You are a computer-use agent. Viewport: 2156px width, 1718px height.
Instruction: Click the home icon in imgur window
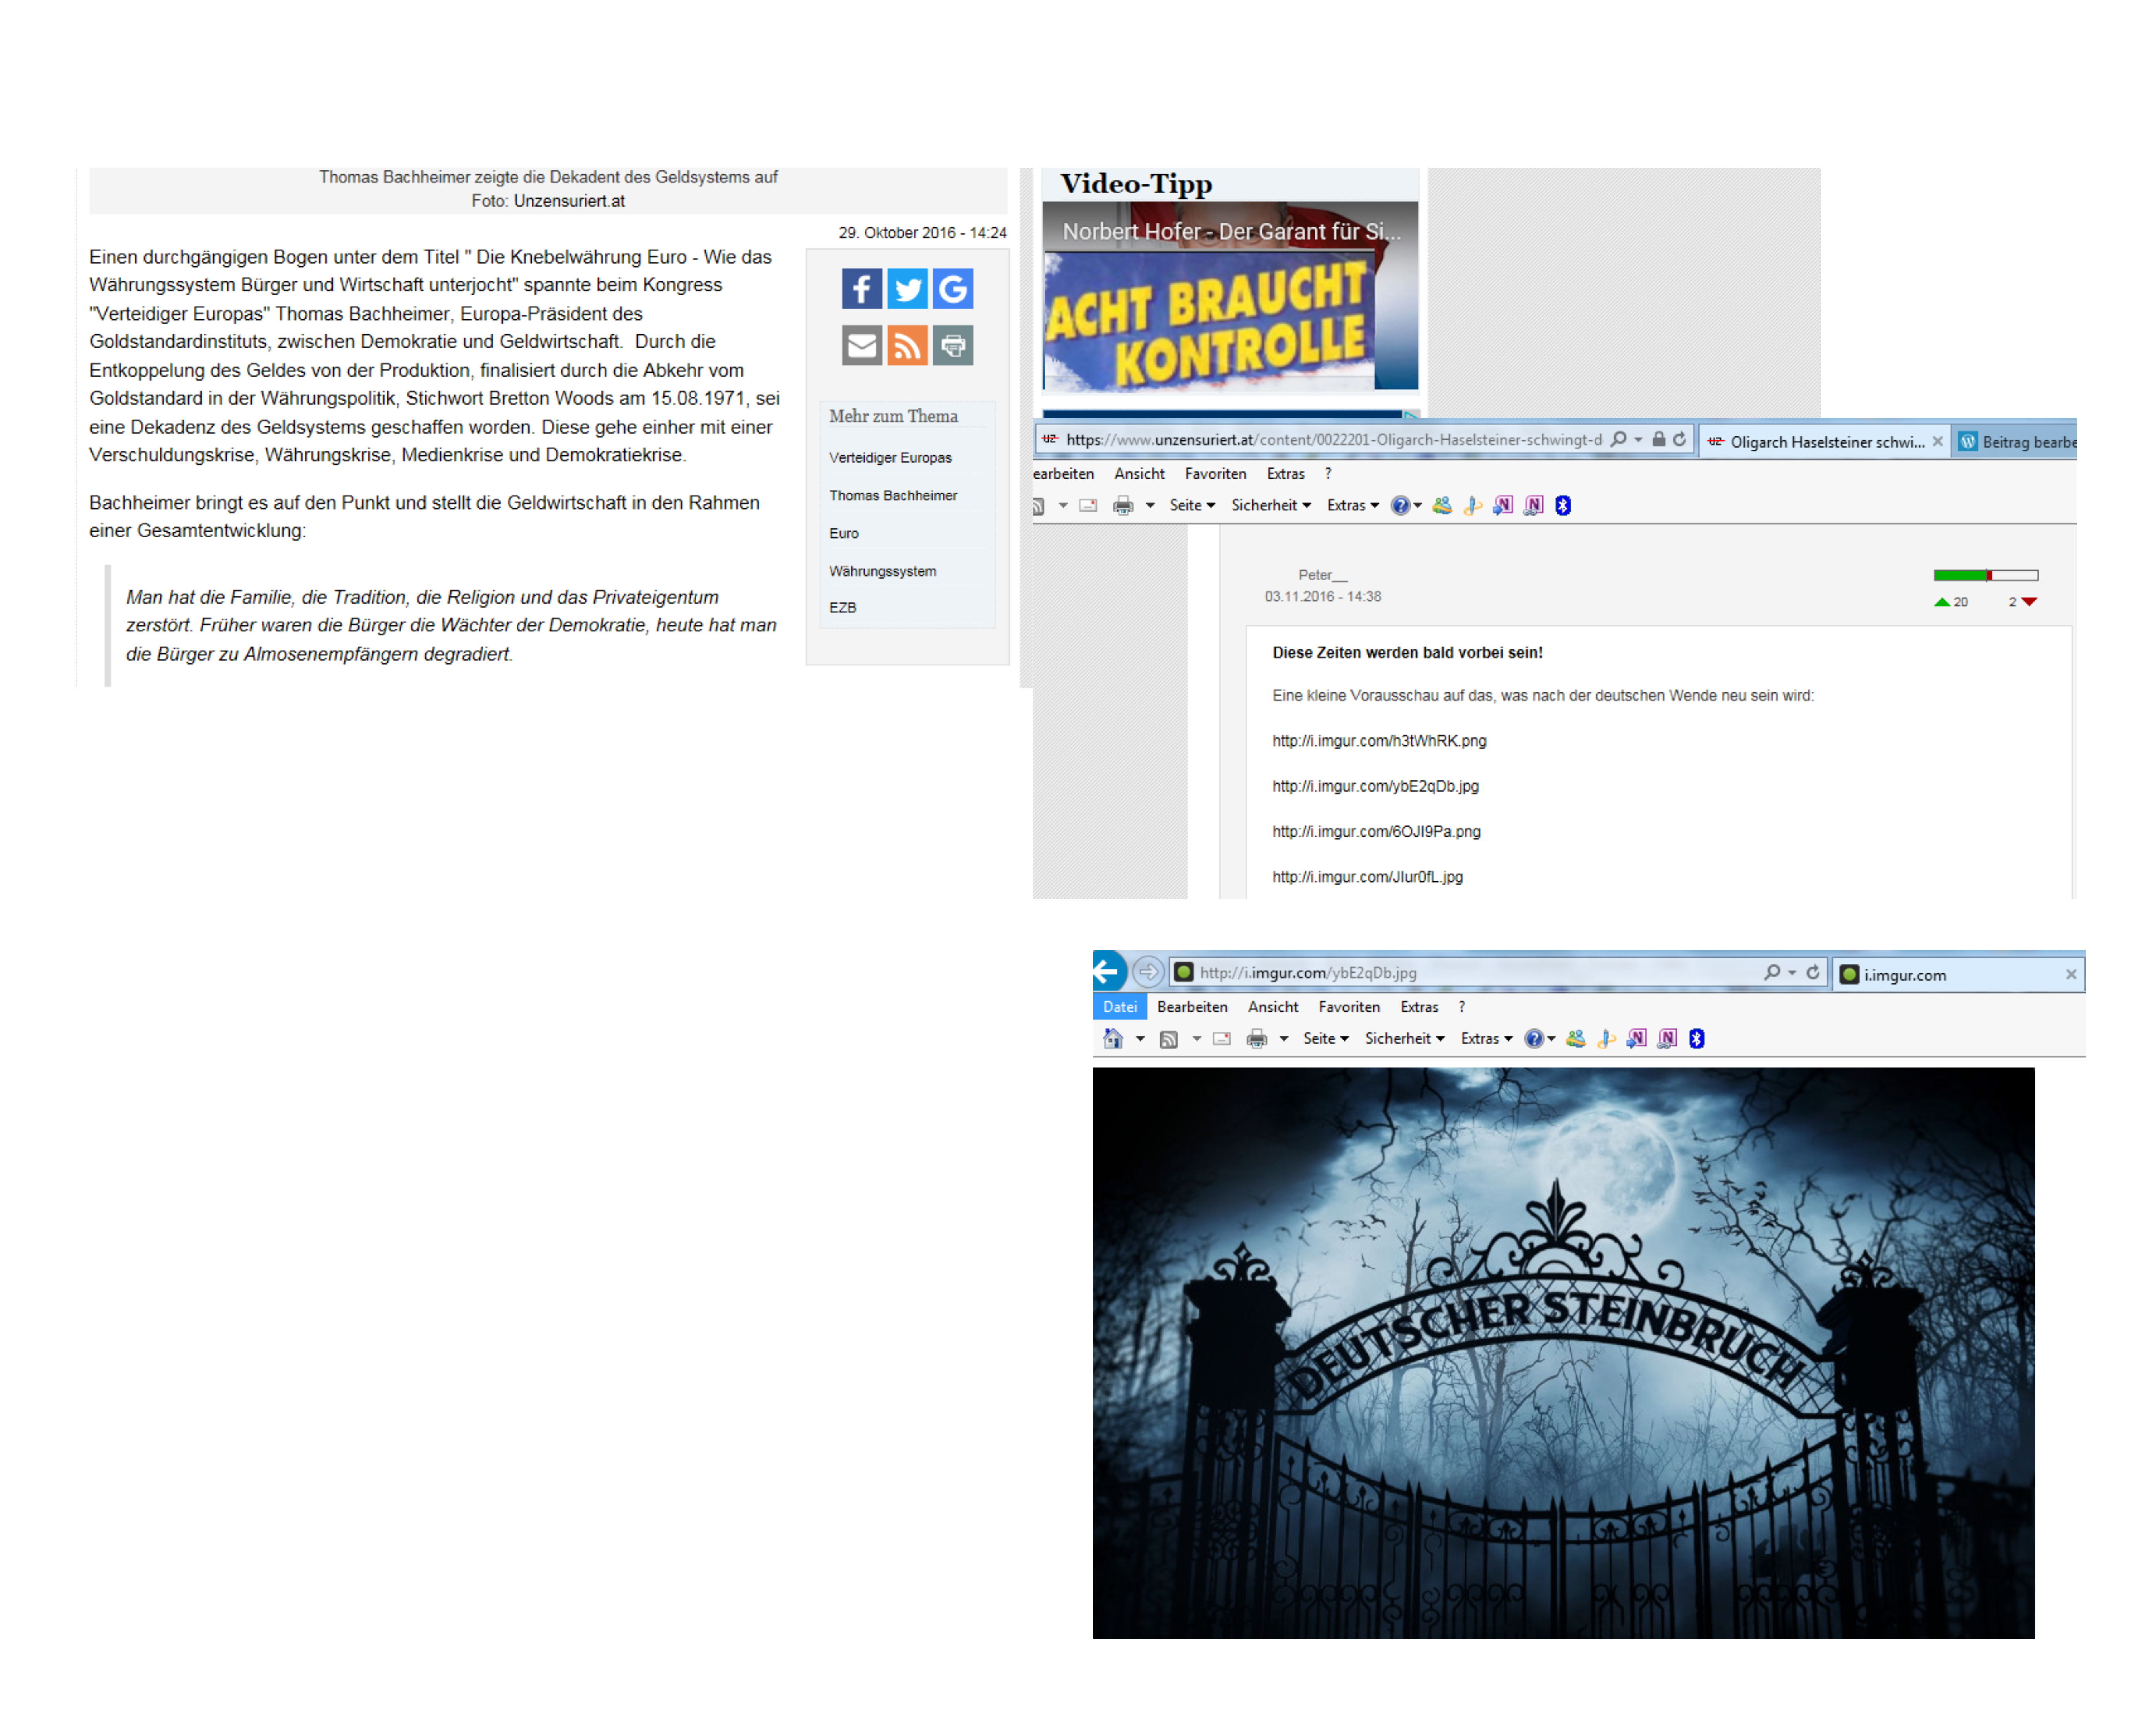click(x=1113, y=1039)
